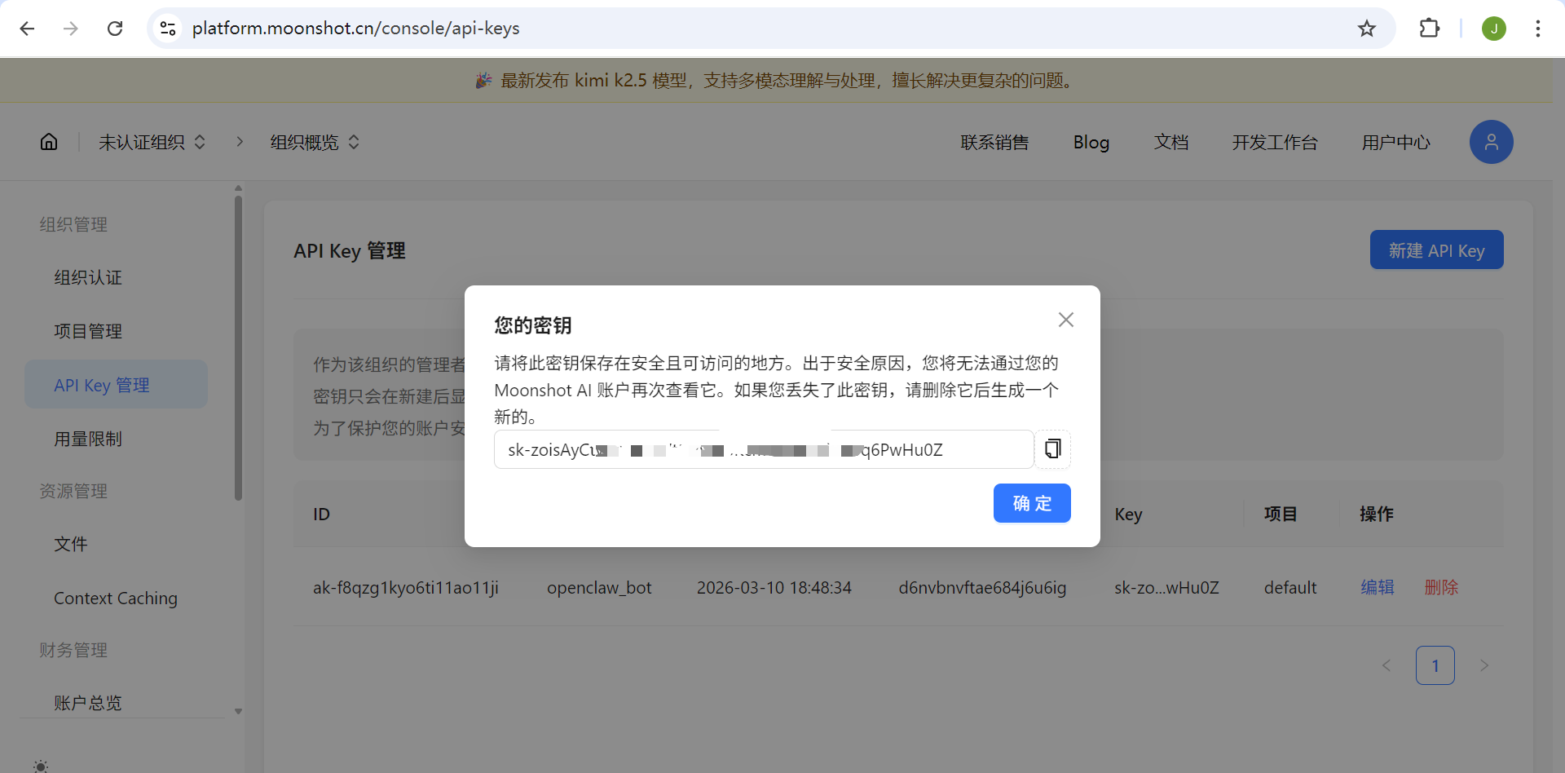Select 账户总览 in the sidebar

(116, 702)
